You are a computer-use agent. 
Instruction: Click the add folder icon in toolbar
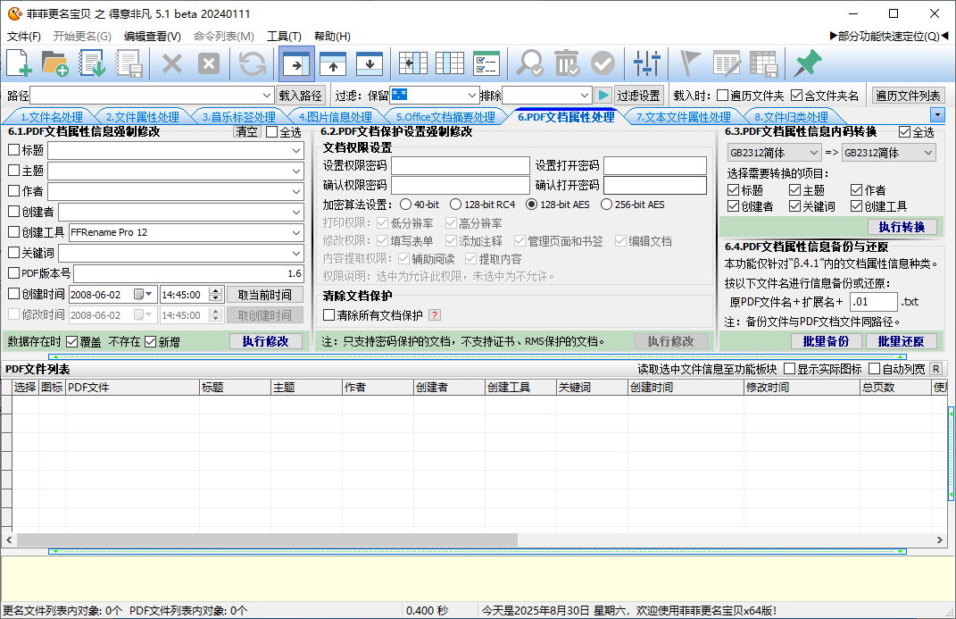55,63
